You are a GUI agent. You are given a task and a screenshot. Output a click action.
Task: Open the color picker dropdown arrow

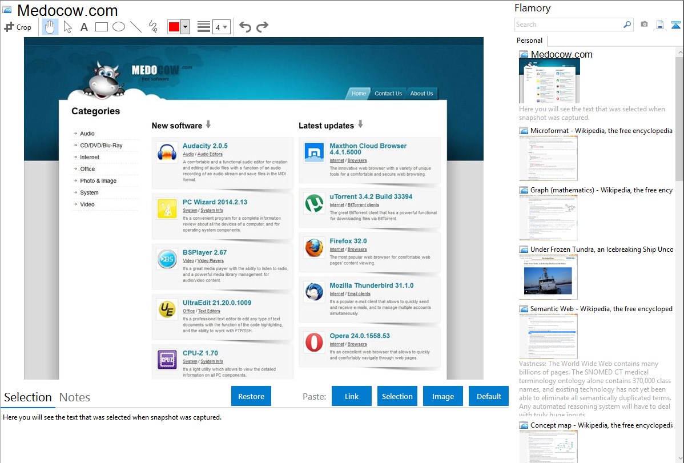coord(185,27)
